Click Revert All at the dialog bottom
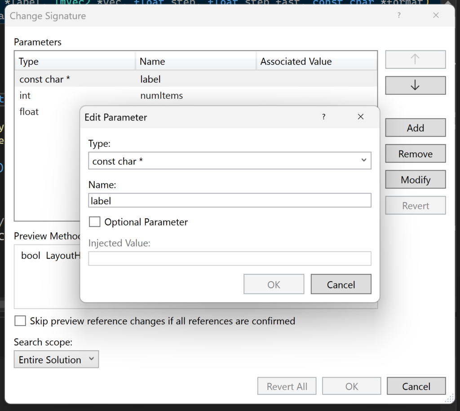This screenshot has height=411, width=460. point(287,386)
